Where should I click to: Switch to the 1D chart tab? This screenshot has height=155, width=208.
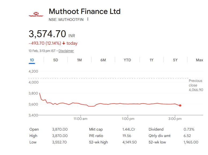pos(32,60)
